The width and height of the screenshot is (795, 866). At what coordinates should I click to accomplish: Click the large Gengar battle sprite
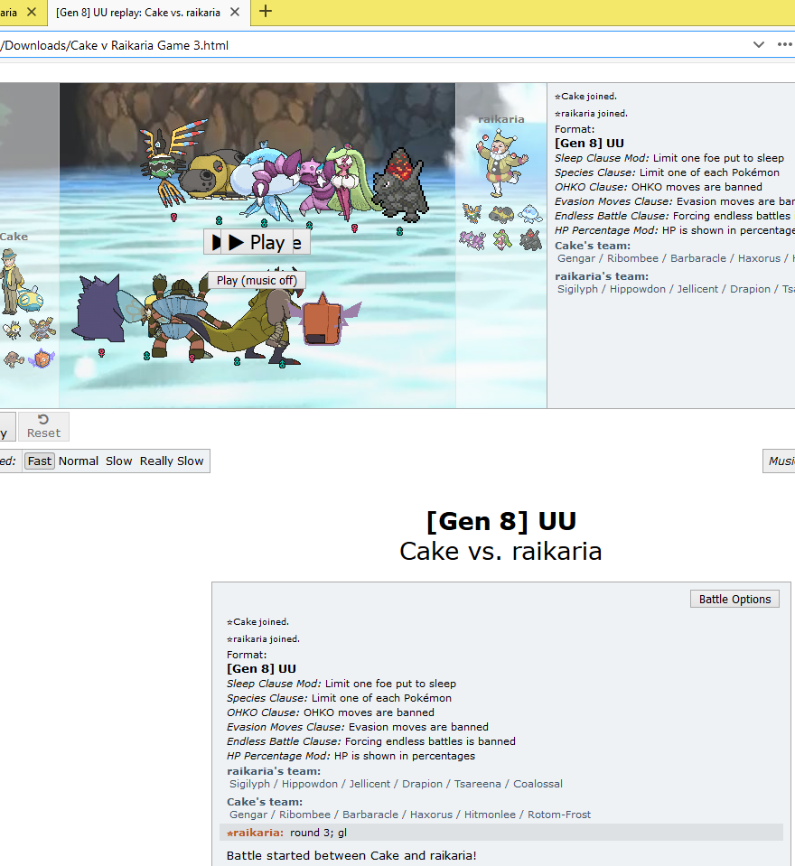click(x=100, y=309)
